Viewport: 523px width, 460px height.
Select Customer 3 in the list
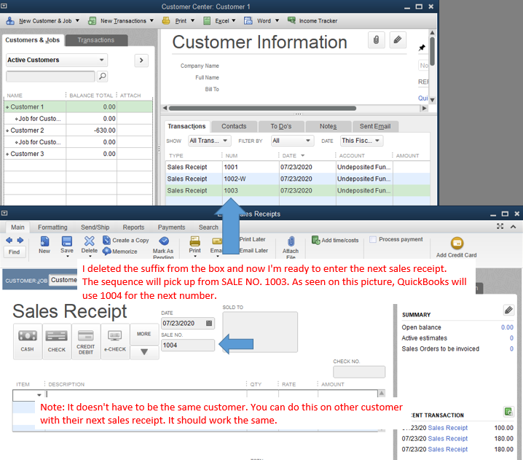pyautogui.click(x=78, y=154)
